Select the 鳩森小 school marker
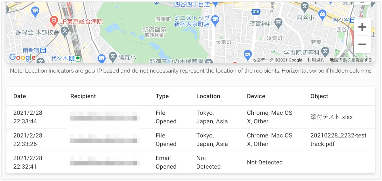Viewport: 382px width, 181px height. point(113,57)
